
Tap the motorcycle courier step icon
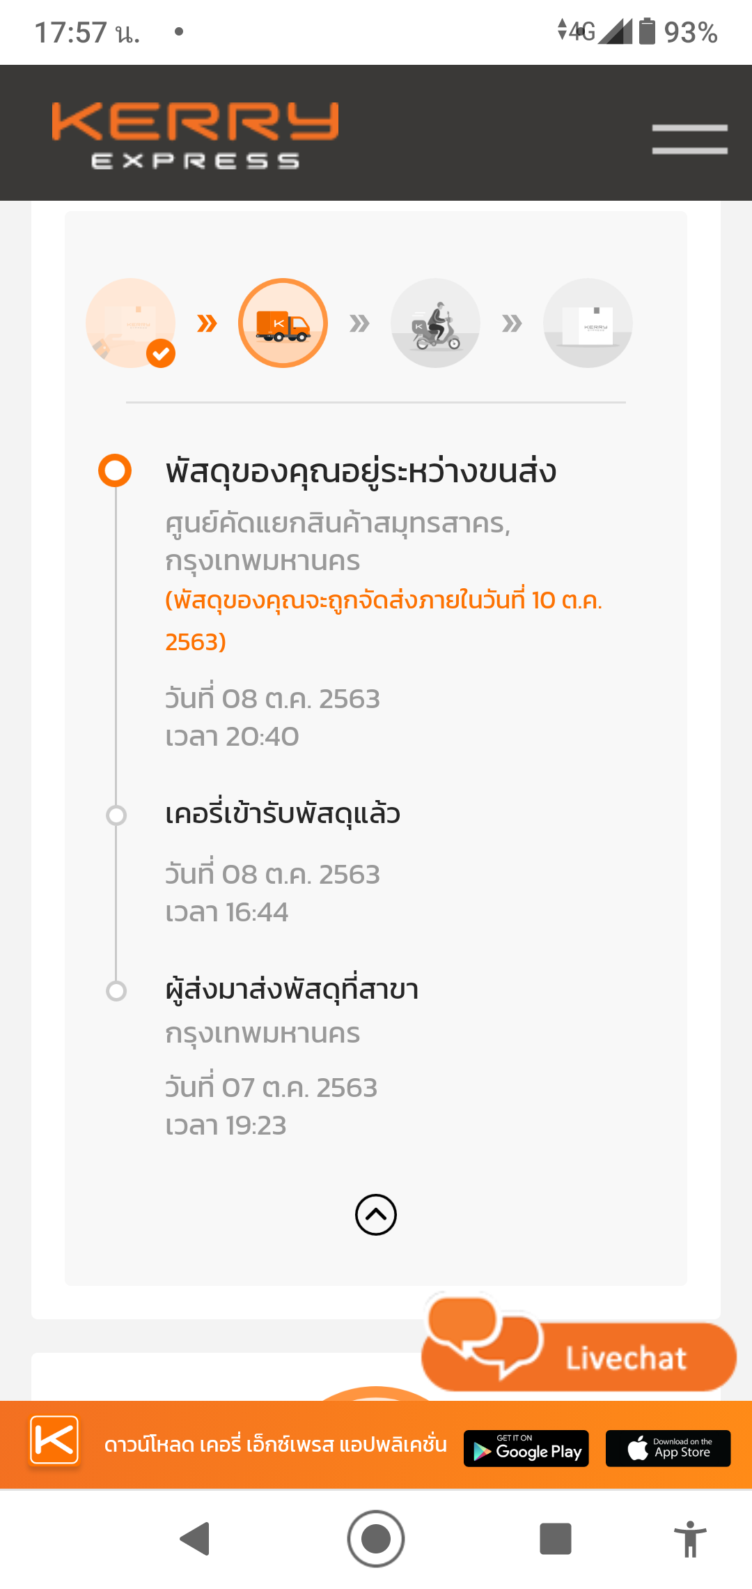[435, 323]
